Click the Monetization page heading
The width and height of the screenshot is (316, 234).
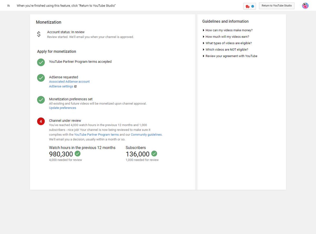pos(49,22)
